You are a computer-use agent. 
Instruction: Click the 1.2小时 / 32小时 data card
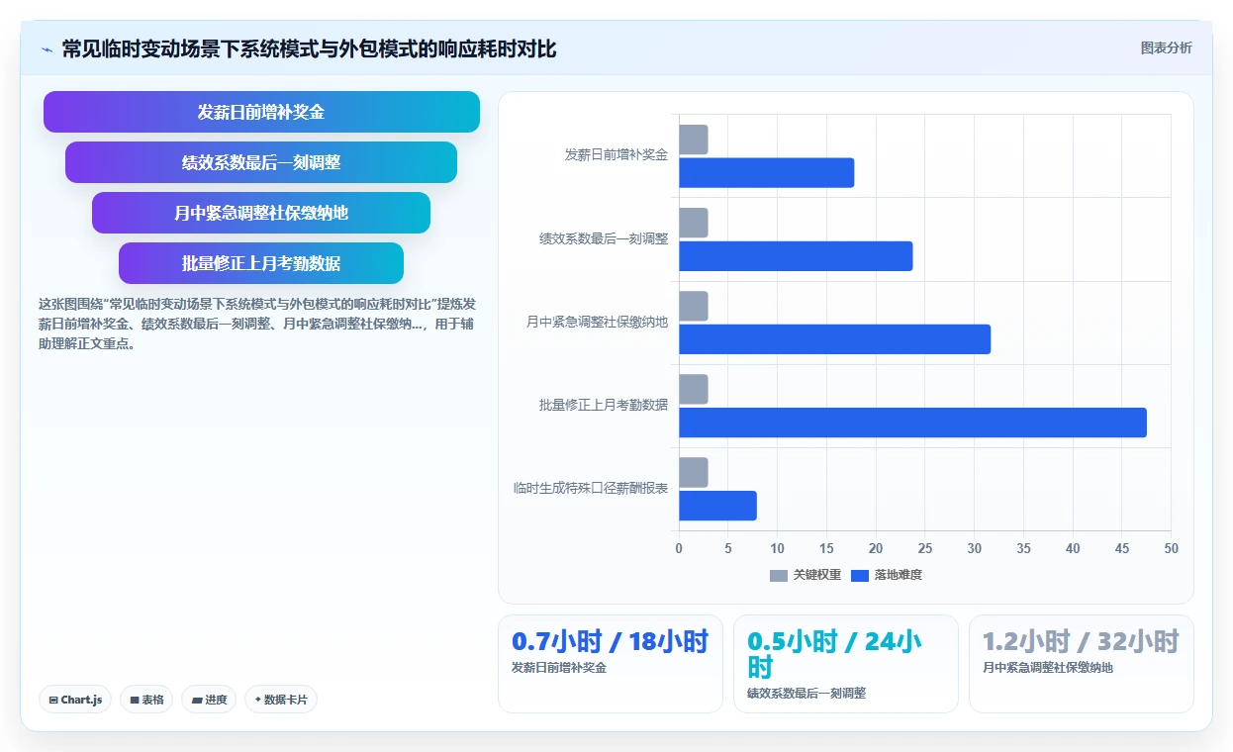pos(1082,664)
